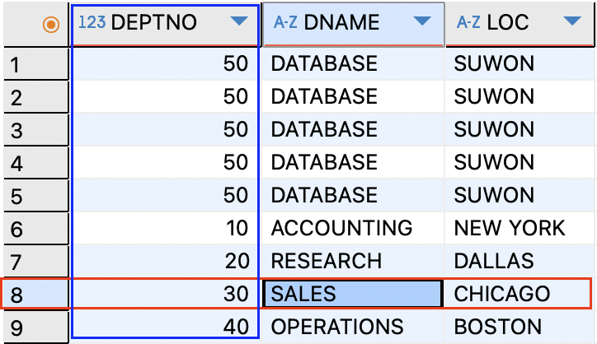Click the OPERATIONS cell

(353, 327)
